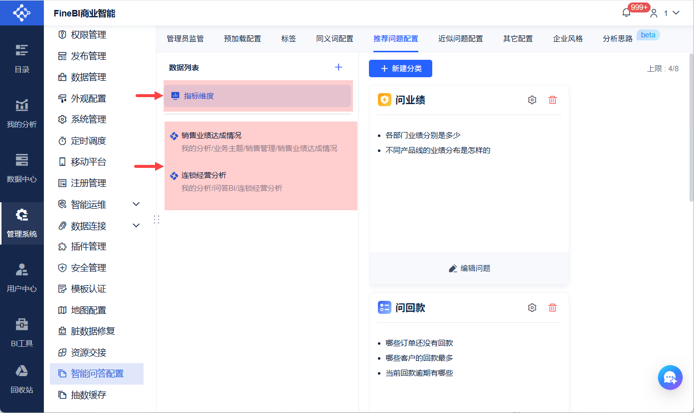Add new item to 数据列表
The height and width of the screenshot is (413, 694).
339,67
